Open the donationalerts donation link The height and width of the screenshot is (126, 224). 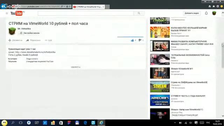[35, 52]
